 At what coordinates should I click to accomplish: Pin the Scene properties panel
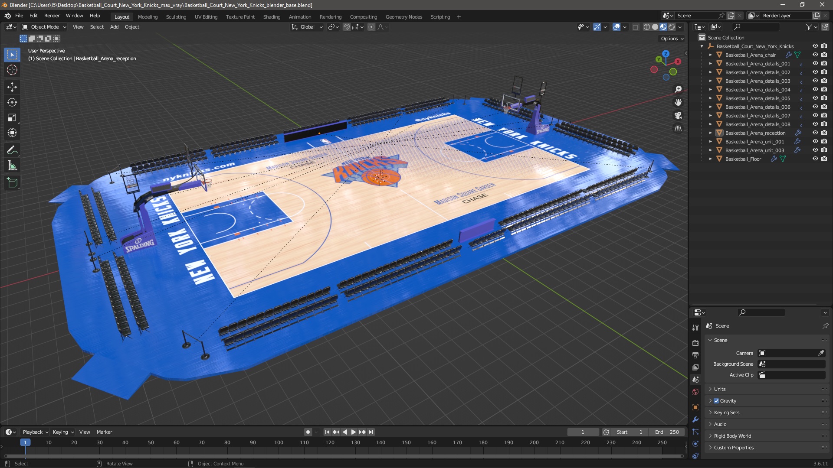(x=825, y=326)
